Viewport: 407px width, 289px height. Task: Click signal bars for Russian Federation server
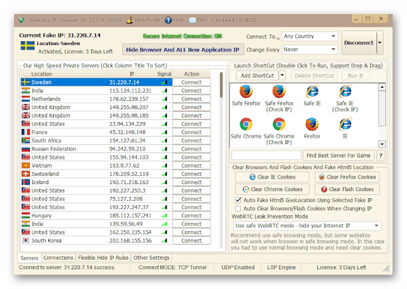pyautogui.click(x=165, y=149)
